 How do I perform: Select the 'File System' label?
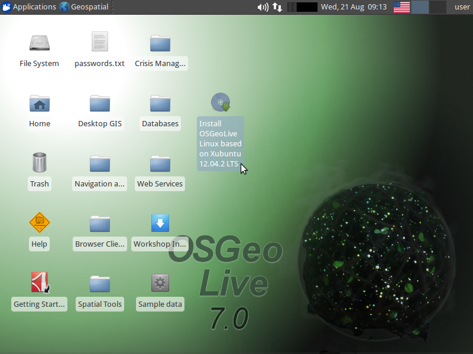[x=39, y=64]
